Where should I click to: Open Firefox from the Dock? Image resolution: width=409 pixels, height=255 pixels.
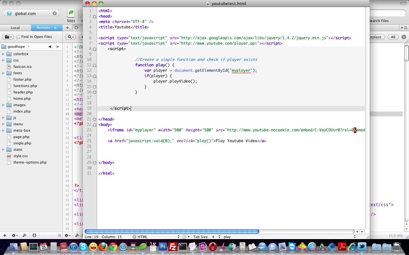pyautogui.click(x=103, y=246)
